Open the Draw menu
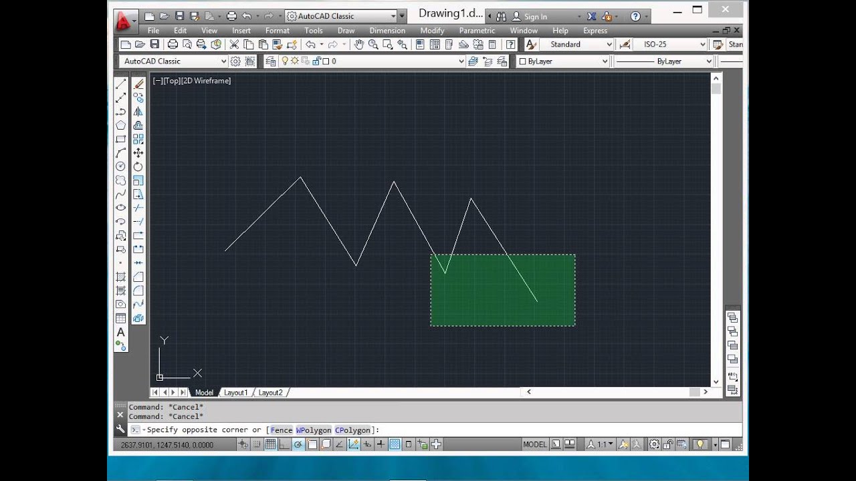 346,31
